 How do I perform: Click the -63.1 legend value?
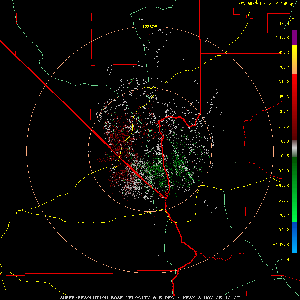pyautogui.click(x=282, y=200)
